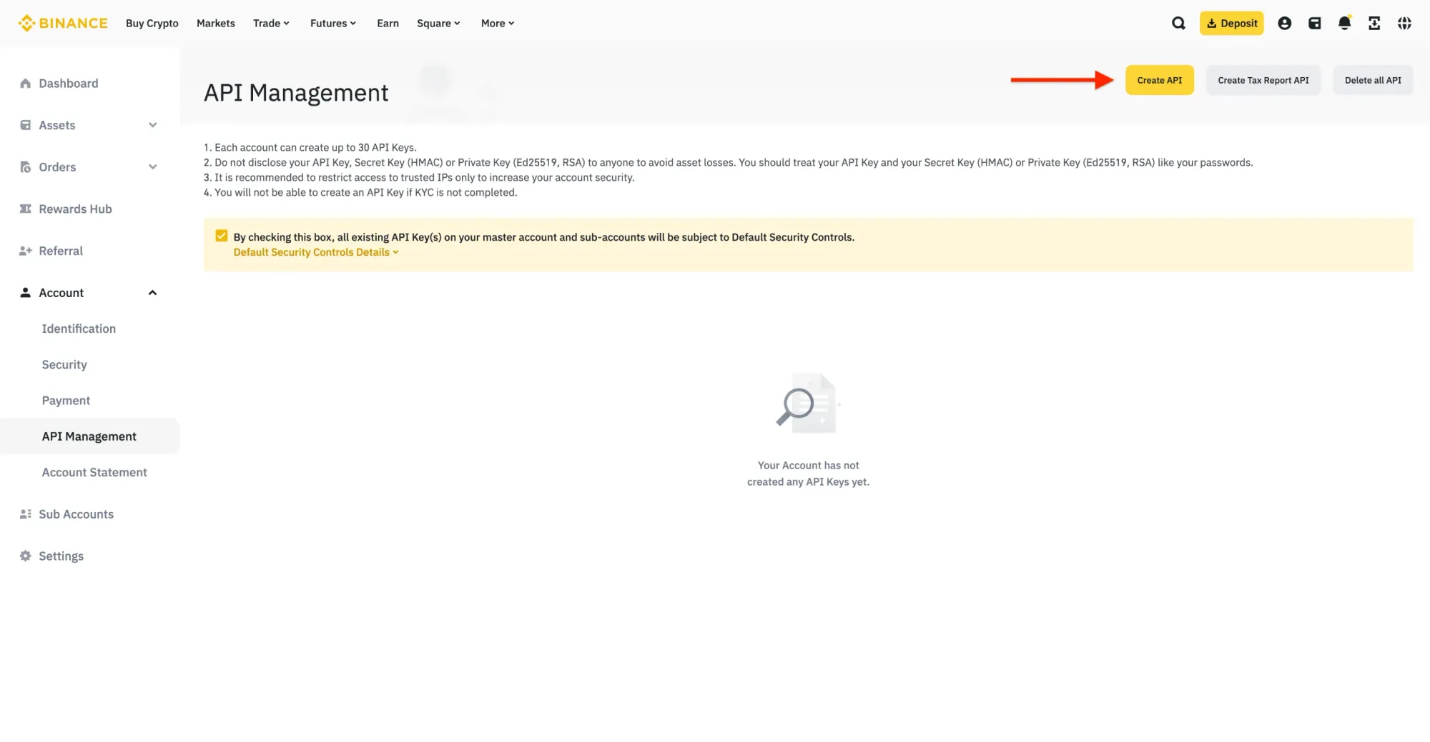Open the More dropdown menu

point(498,24)
